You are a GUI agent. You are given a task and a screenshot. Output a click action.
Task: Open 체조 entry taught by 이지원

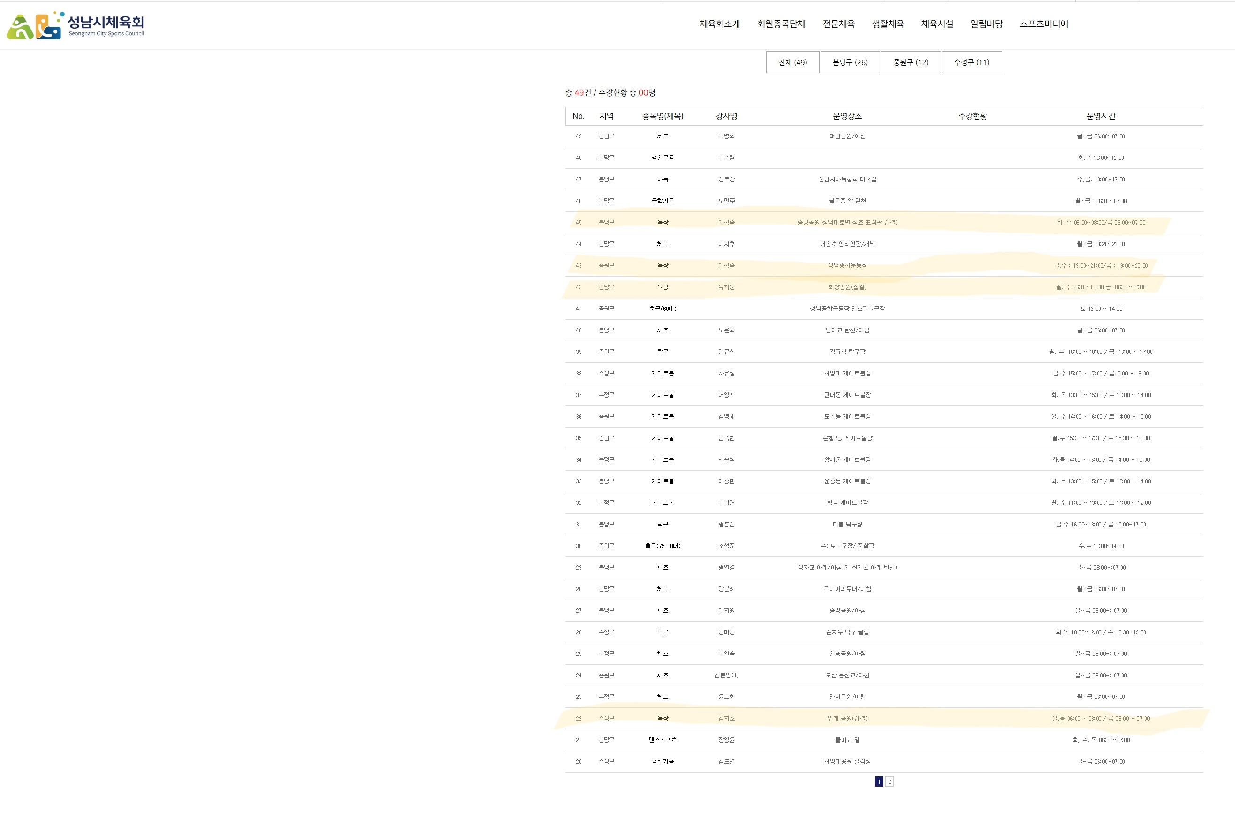tap(663, 612)
